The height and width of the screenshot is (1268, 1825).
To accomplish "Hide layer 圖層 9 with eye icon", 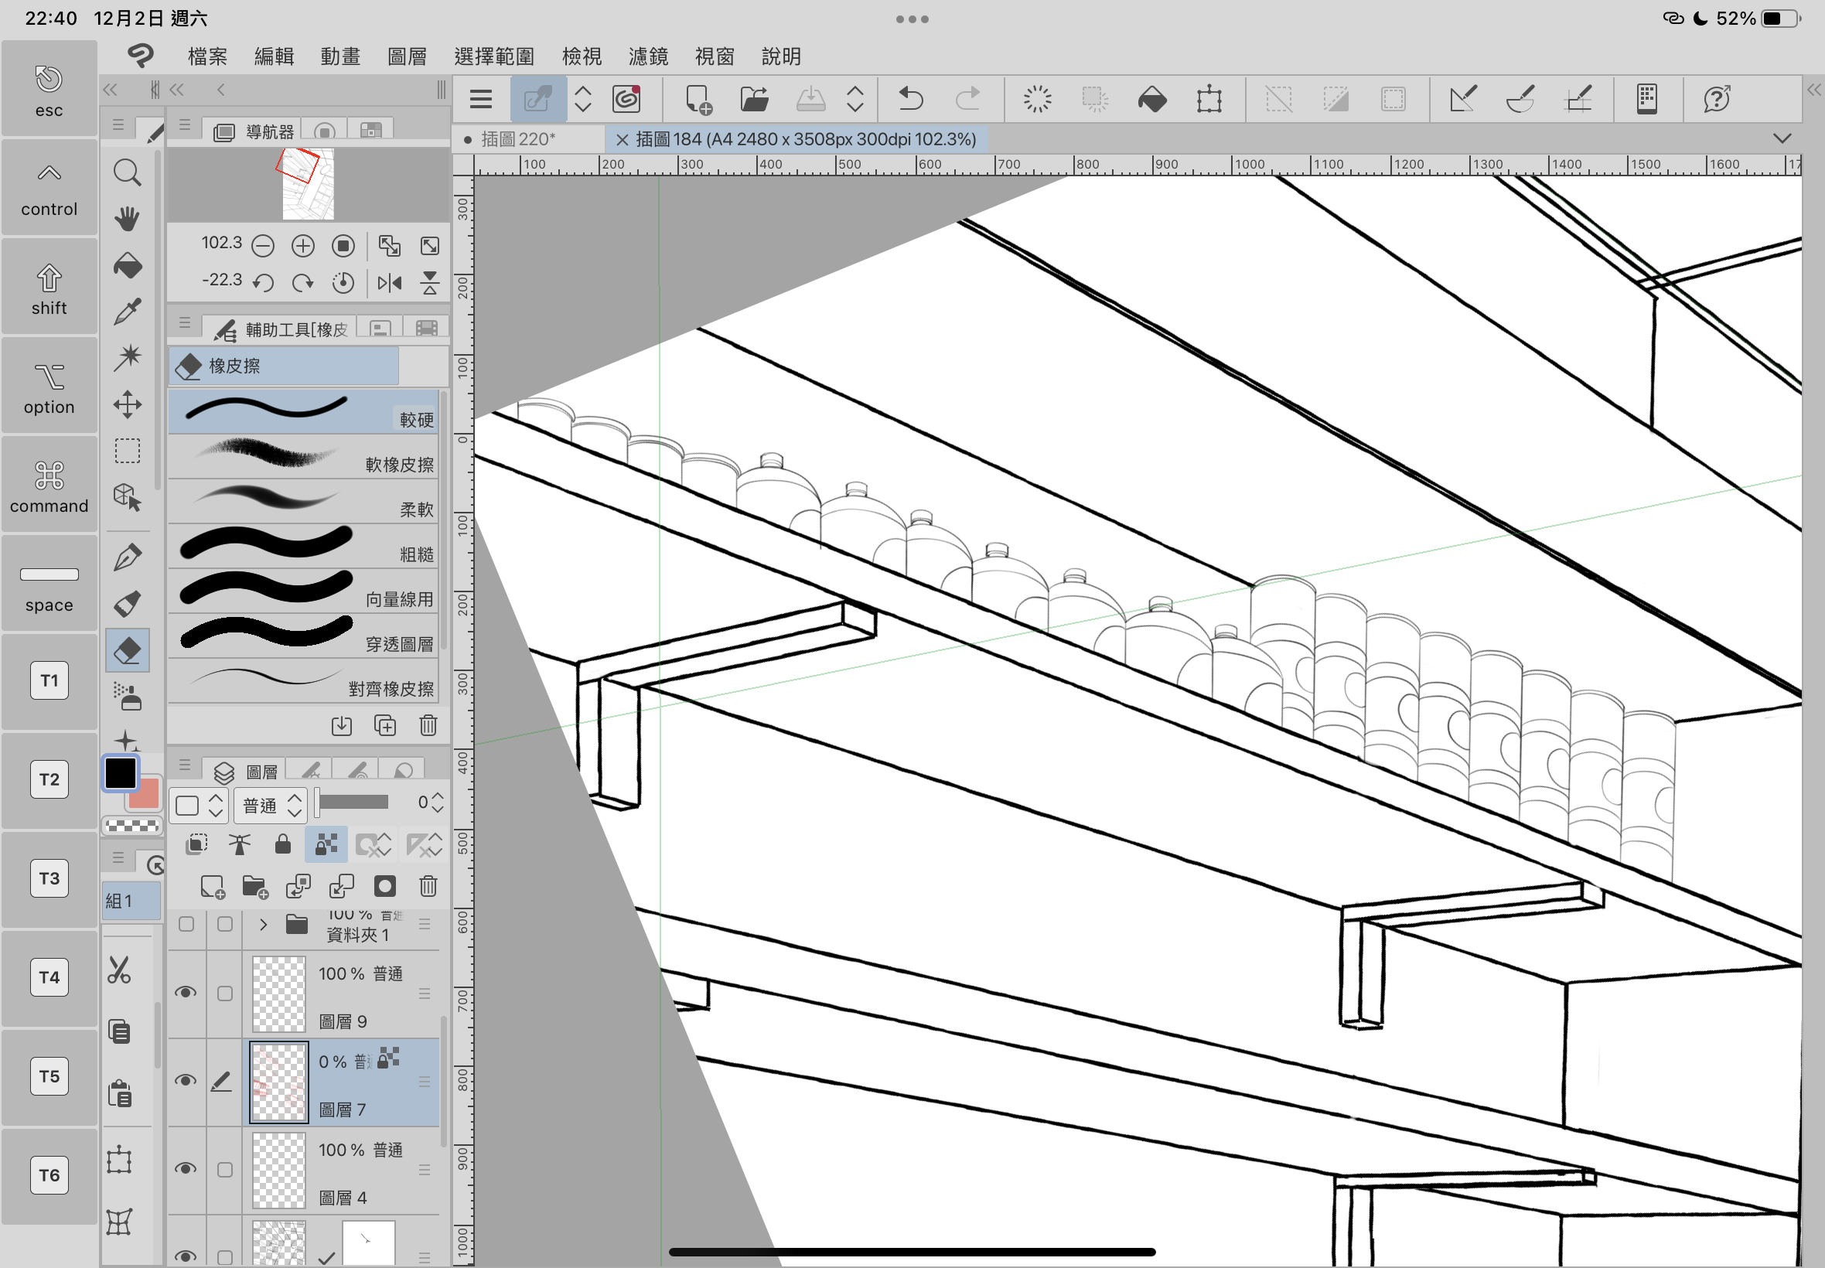I will [x=186, y=992].
